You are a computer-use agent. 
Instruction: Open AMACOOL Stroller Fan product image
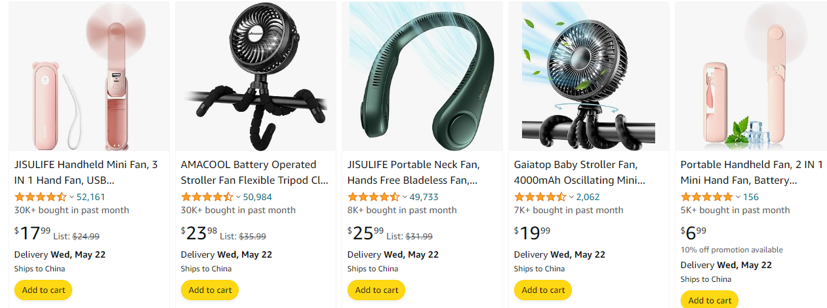pyautogui.click(x=256, y=76)
